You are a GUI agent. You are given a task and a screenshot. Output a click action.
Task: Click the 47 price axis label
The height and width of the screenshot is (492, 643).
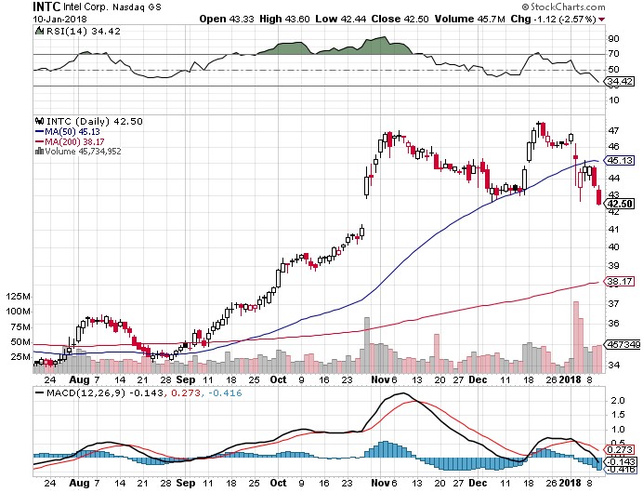pos(613,131)
